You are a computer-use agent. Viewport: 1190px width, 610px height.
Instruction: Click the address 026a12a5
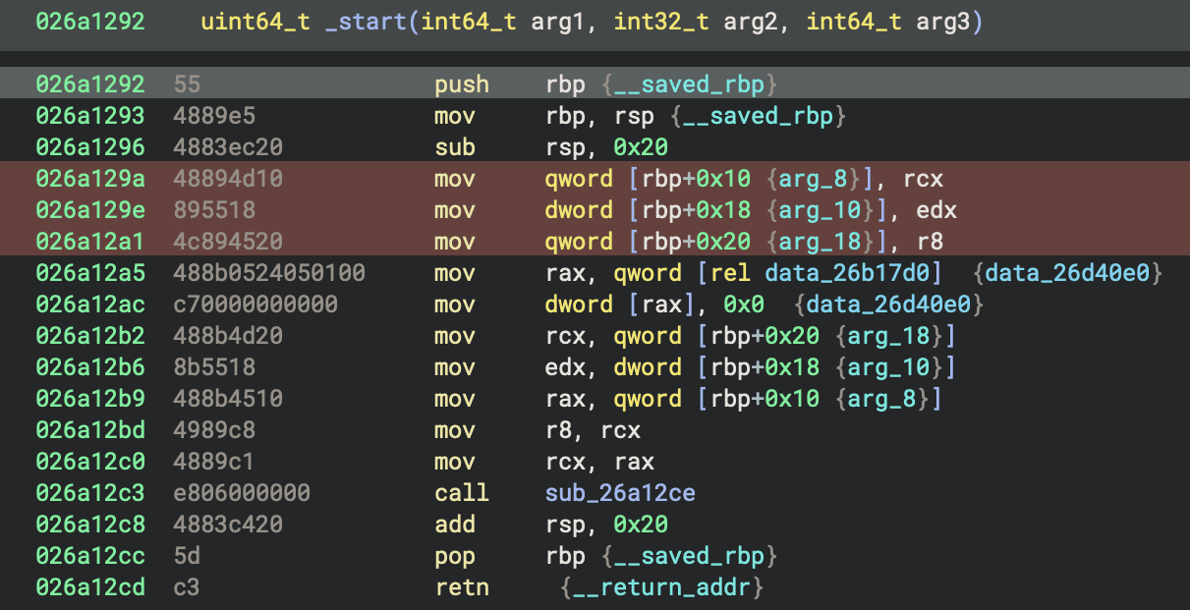click(90, 273)
